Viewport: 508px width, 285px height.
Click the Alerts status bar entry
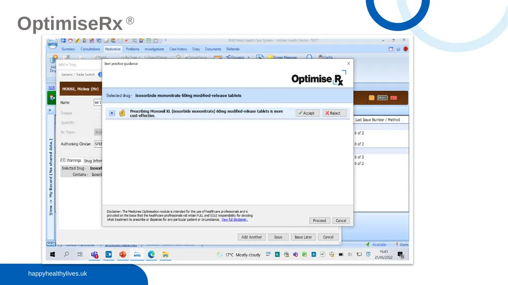coord(402,245)
